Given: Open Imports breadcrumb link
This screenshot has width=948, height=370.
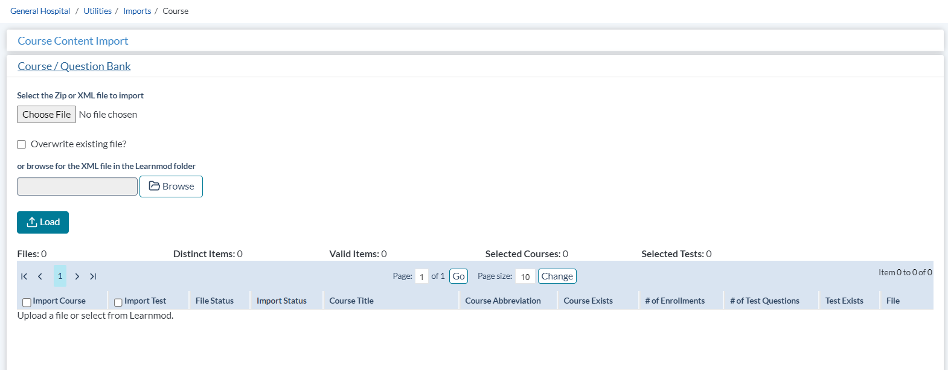Looking at the screenshot, I should 137,11.
